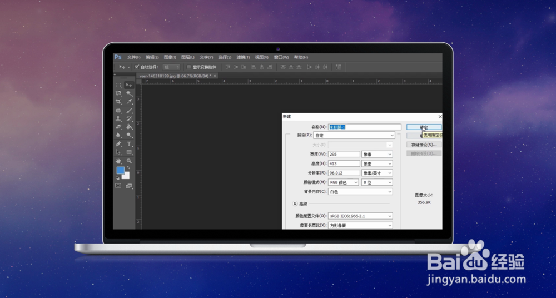
Task: Click the Photoshop Ps logo
Action: (x=118, y=57)
